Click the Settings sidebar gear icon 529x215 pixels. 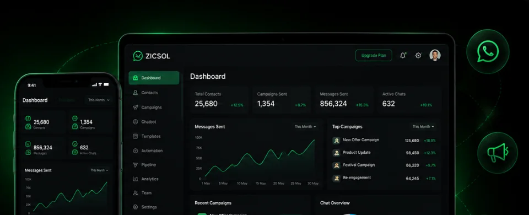(x=136, y=207)
